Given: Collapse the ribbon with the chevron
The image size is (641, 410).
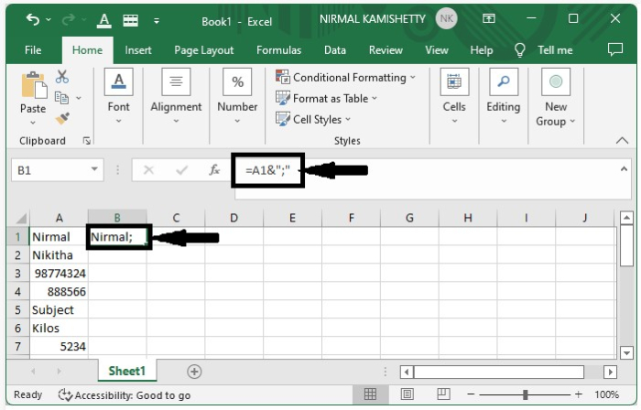Looking at the screenshot, I should tap(622, 140).
